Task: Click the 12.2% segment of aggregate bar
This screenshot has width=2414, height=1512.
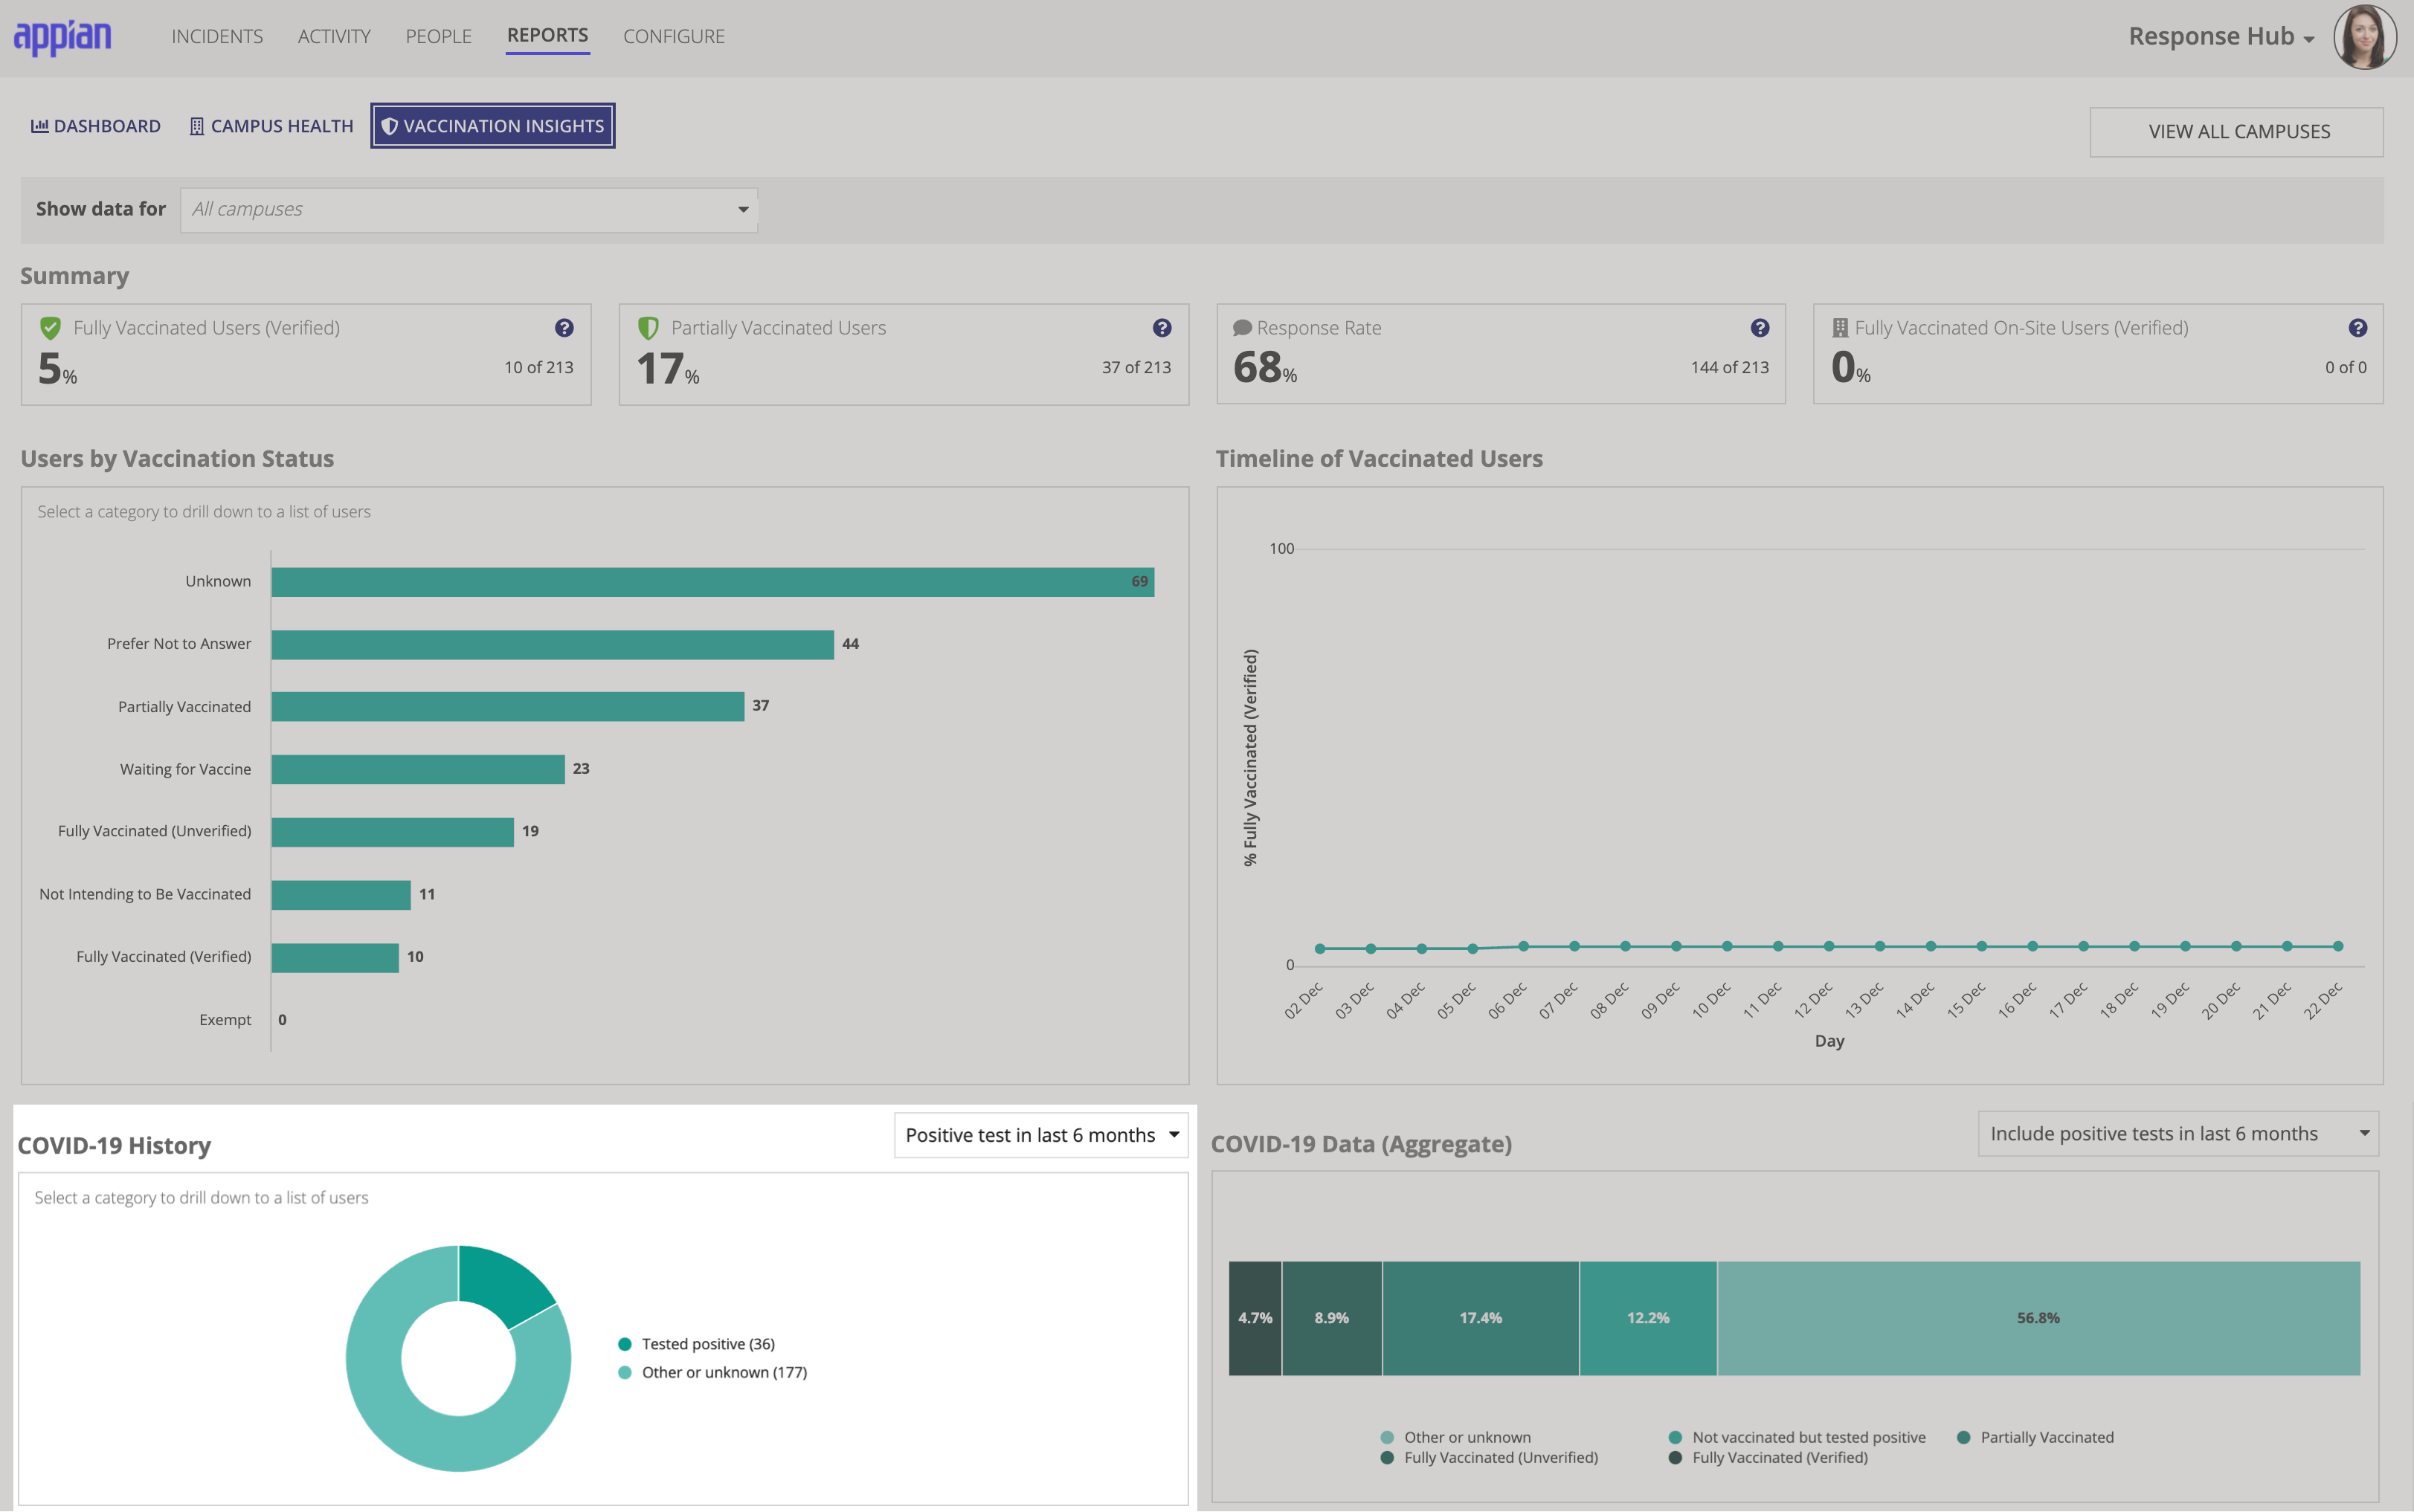Action: click(x=1649, y=1318)
